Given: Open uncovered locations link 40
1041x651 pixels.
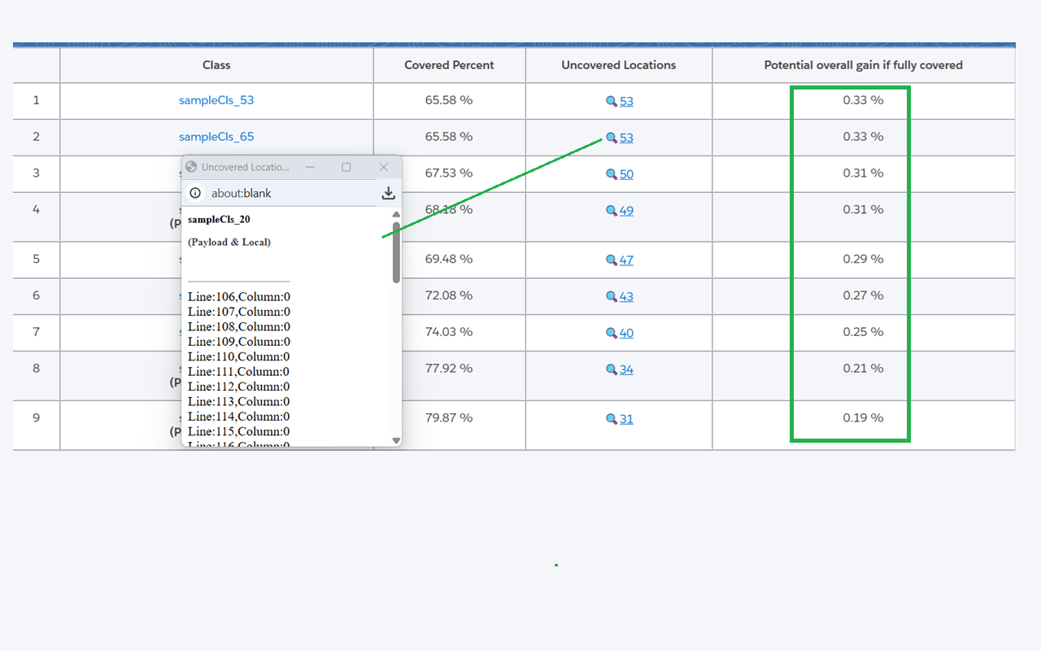Looking at the screenshot, I should click(625, 332).
